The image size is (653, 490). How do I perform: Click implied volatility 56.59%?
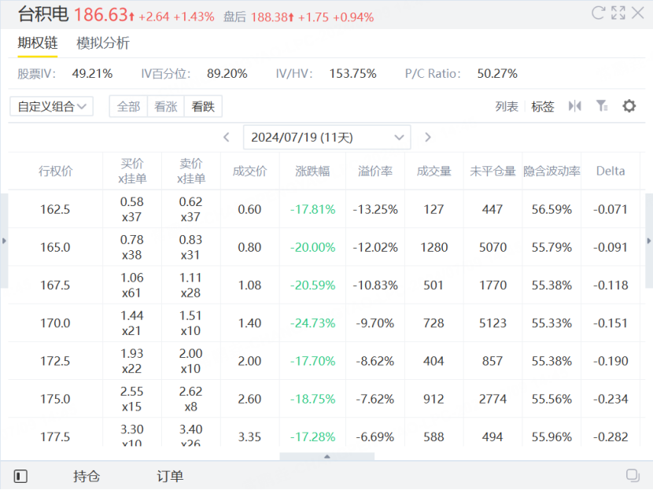(552, 209)
